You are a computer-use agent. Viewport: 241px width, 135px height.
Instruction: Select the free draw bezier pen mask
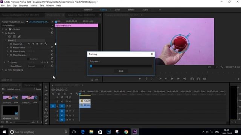tap(19, 36)
